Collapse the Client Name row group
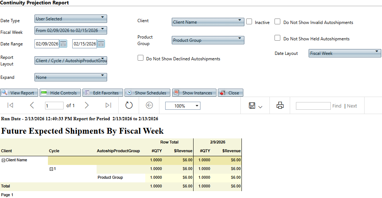 pyautogui.click(x=3, y=160)
